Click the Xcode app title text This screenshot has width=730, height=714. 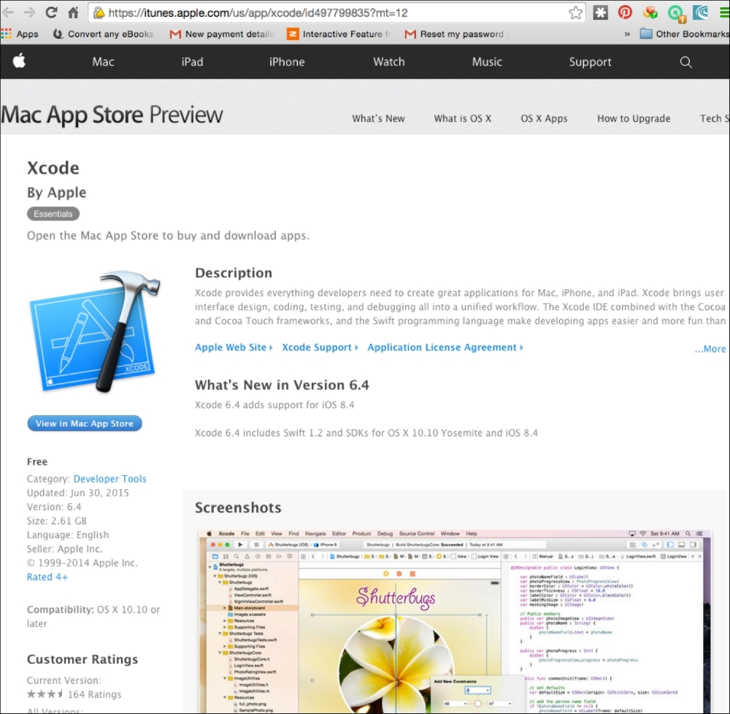(53, 168)
